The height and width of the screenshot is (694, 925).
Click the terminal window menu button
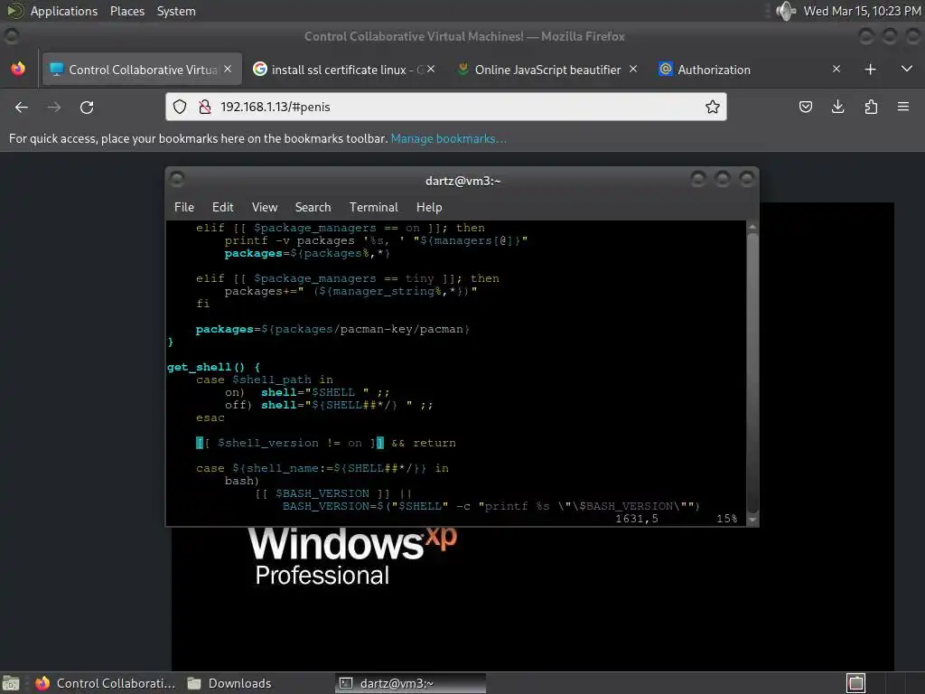176,178
